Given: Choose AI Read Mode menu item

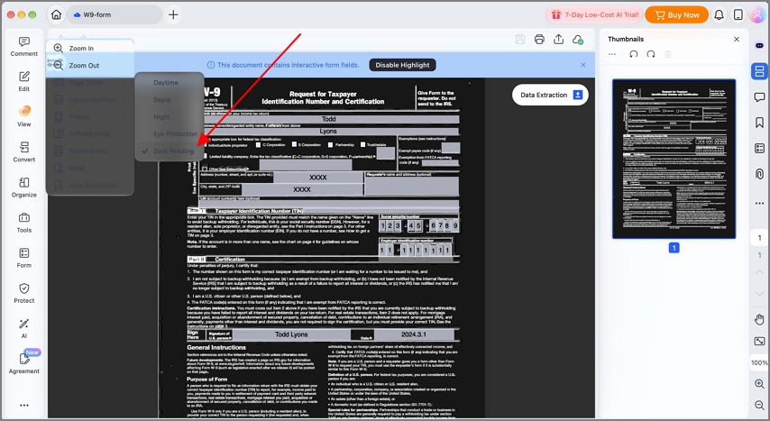Looking at the screenshot, I should (x=90, y=134).
